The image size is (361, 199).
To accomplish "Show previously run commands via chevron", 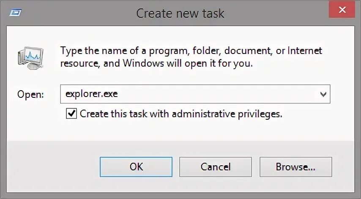I will click(323, 94).
